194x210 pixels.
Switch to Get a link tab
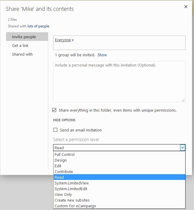(20, 45)
